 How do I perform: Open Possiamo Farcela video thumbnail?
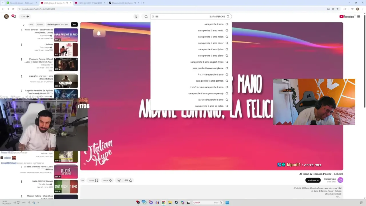click(x=66, y=64)
